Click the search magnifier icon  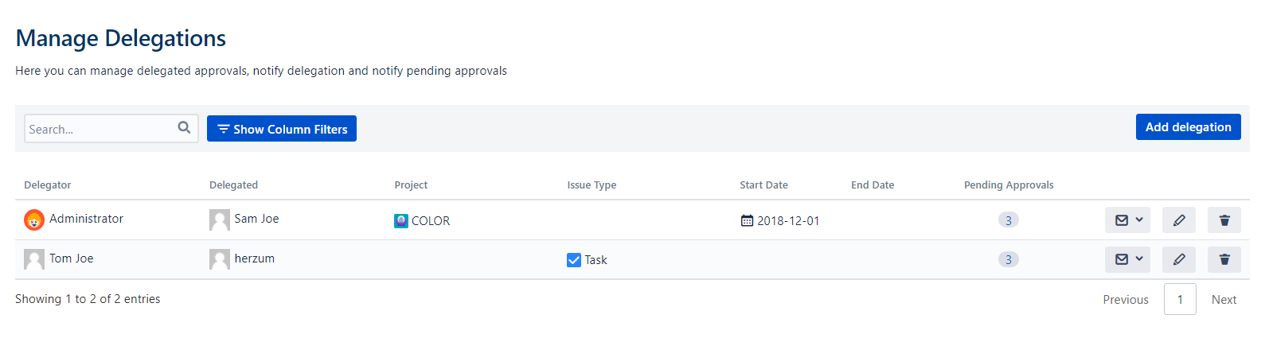point(184,127)
